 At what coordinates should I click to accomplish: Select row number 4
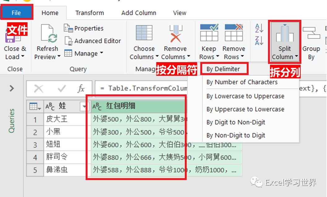click(35, 157)
